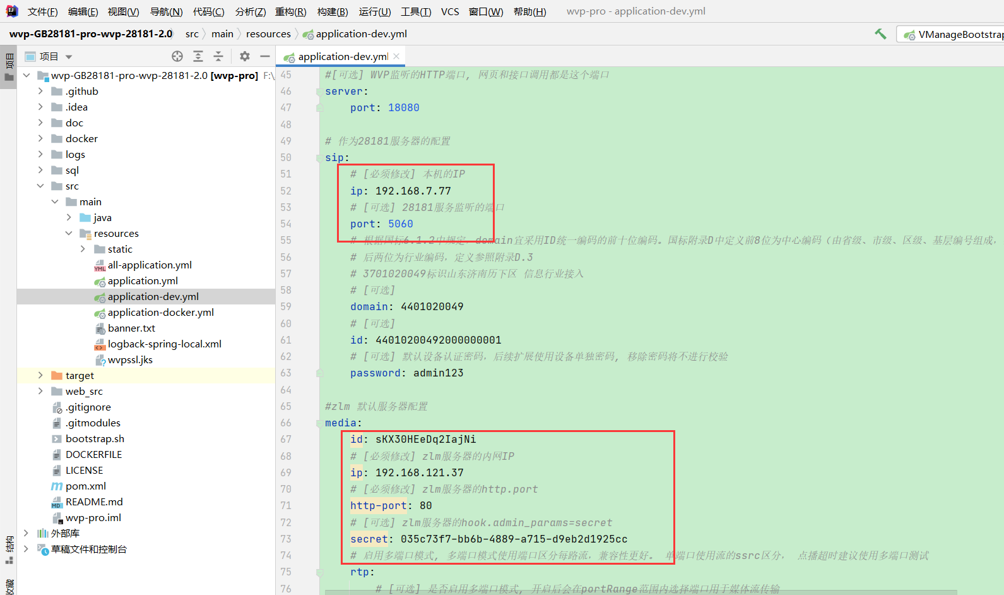Click the build project hammer icon
This screenshot has width=1004, height=595.
tap(880, 34)
